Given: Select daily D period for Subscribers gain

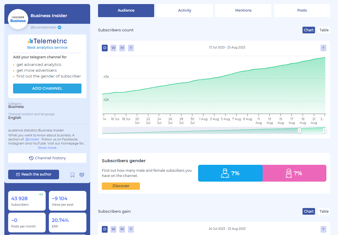Looking at the screenshot, I should point(105,229).
